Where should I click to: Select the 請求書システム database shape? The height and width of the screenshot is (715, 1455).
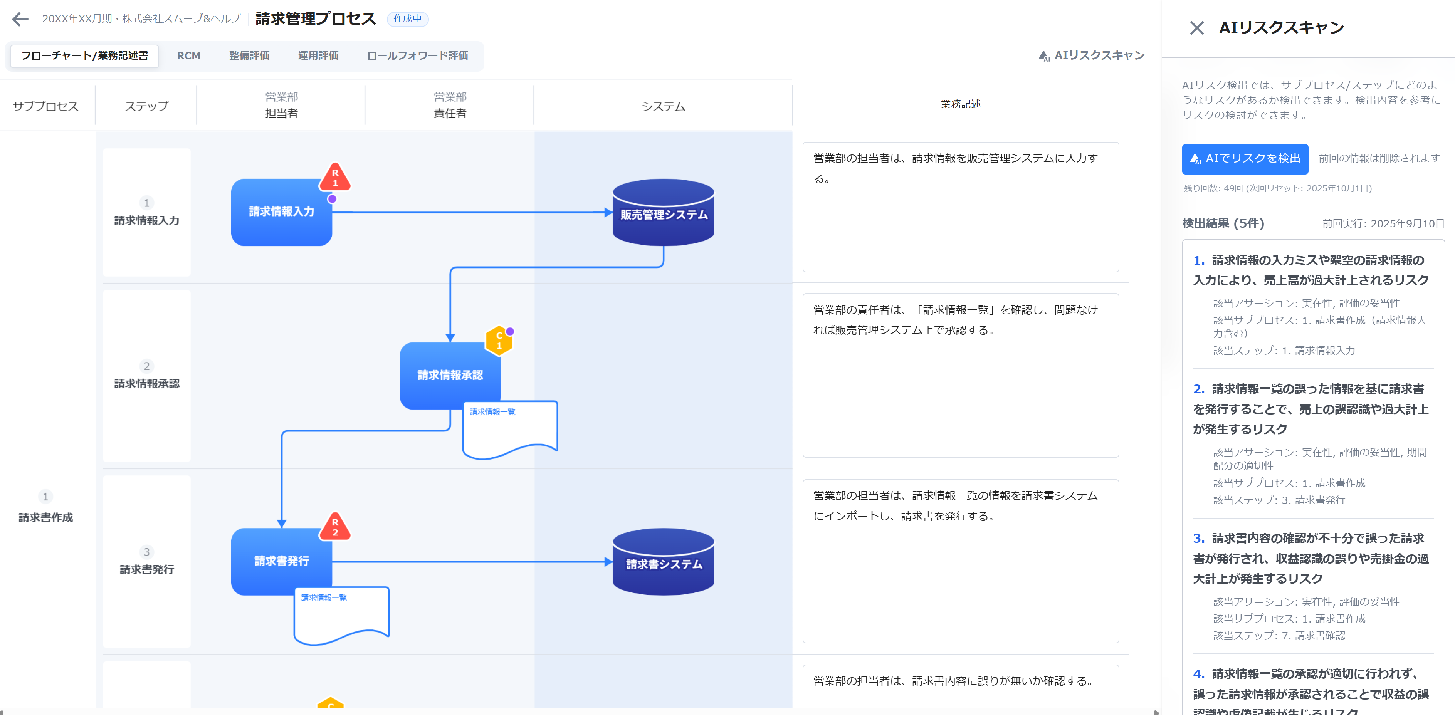(x=663, y=562)
